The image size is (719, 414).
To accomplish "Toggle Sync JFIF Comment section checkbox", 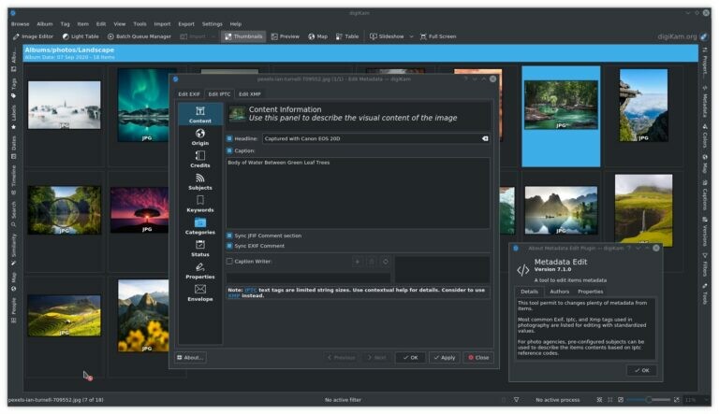I will point(229,236).
